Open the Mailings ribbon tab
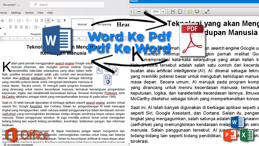This screenshot has width=259, height=146. click(x=16, y=13)
